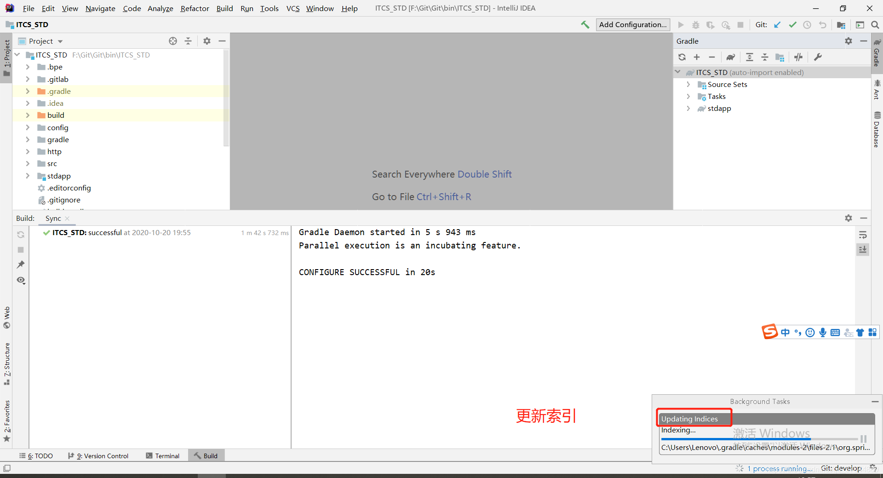Click the Git commit checkmark icon
The height and width of the screenshot is (478, 883).
coord(792,25)
